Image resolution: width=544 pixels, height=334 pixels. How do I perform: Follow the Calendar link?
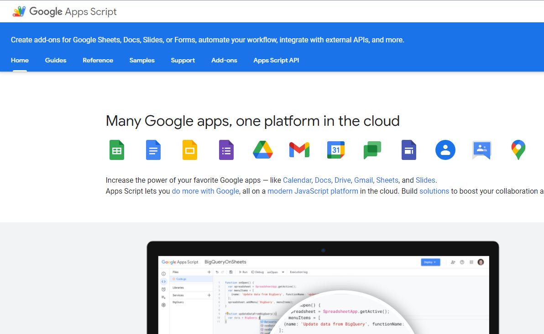click(x=297, y=180)
